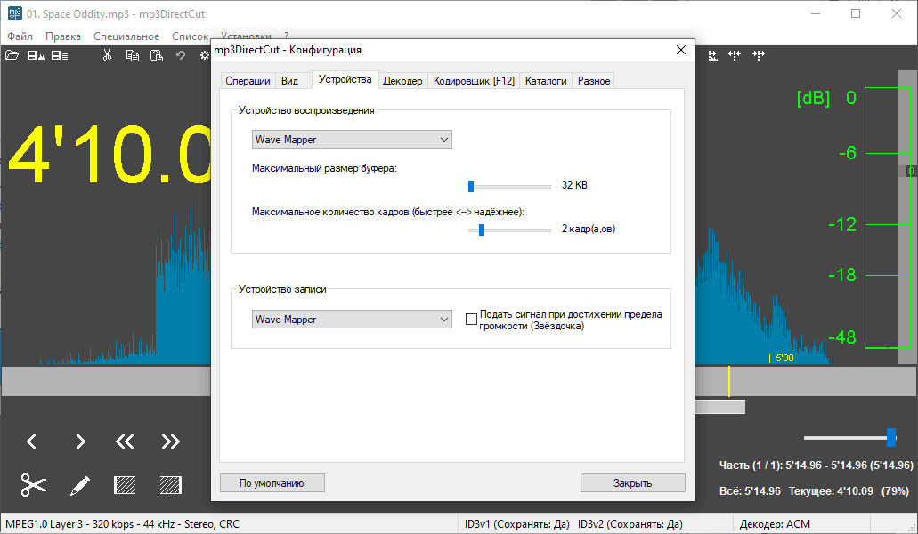Viewport: 918px width, 534px height.
Task: Click the Декодер: ACM status entry
Action: (775, 524)
